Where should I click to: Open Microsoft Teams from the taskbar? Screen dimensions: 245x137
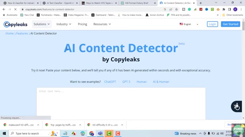(100, 134)
